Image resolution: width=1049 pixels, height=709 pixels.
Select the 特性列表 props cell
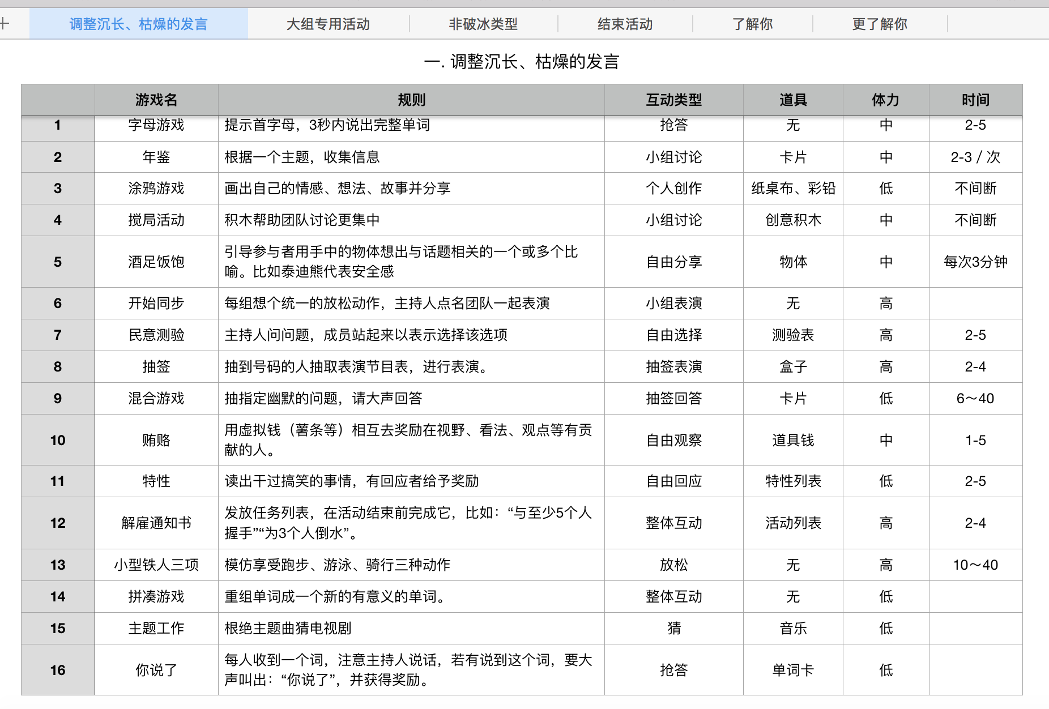point(793,481)
